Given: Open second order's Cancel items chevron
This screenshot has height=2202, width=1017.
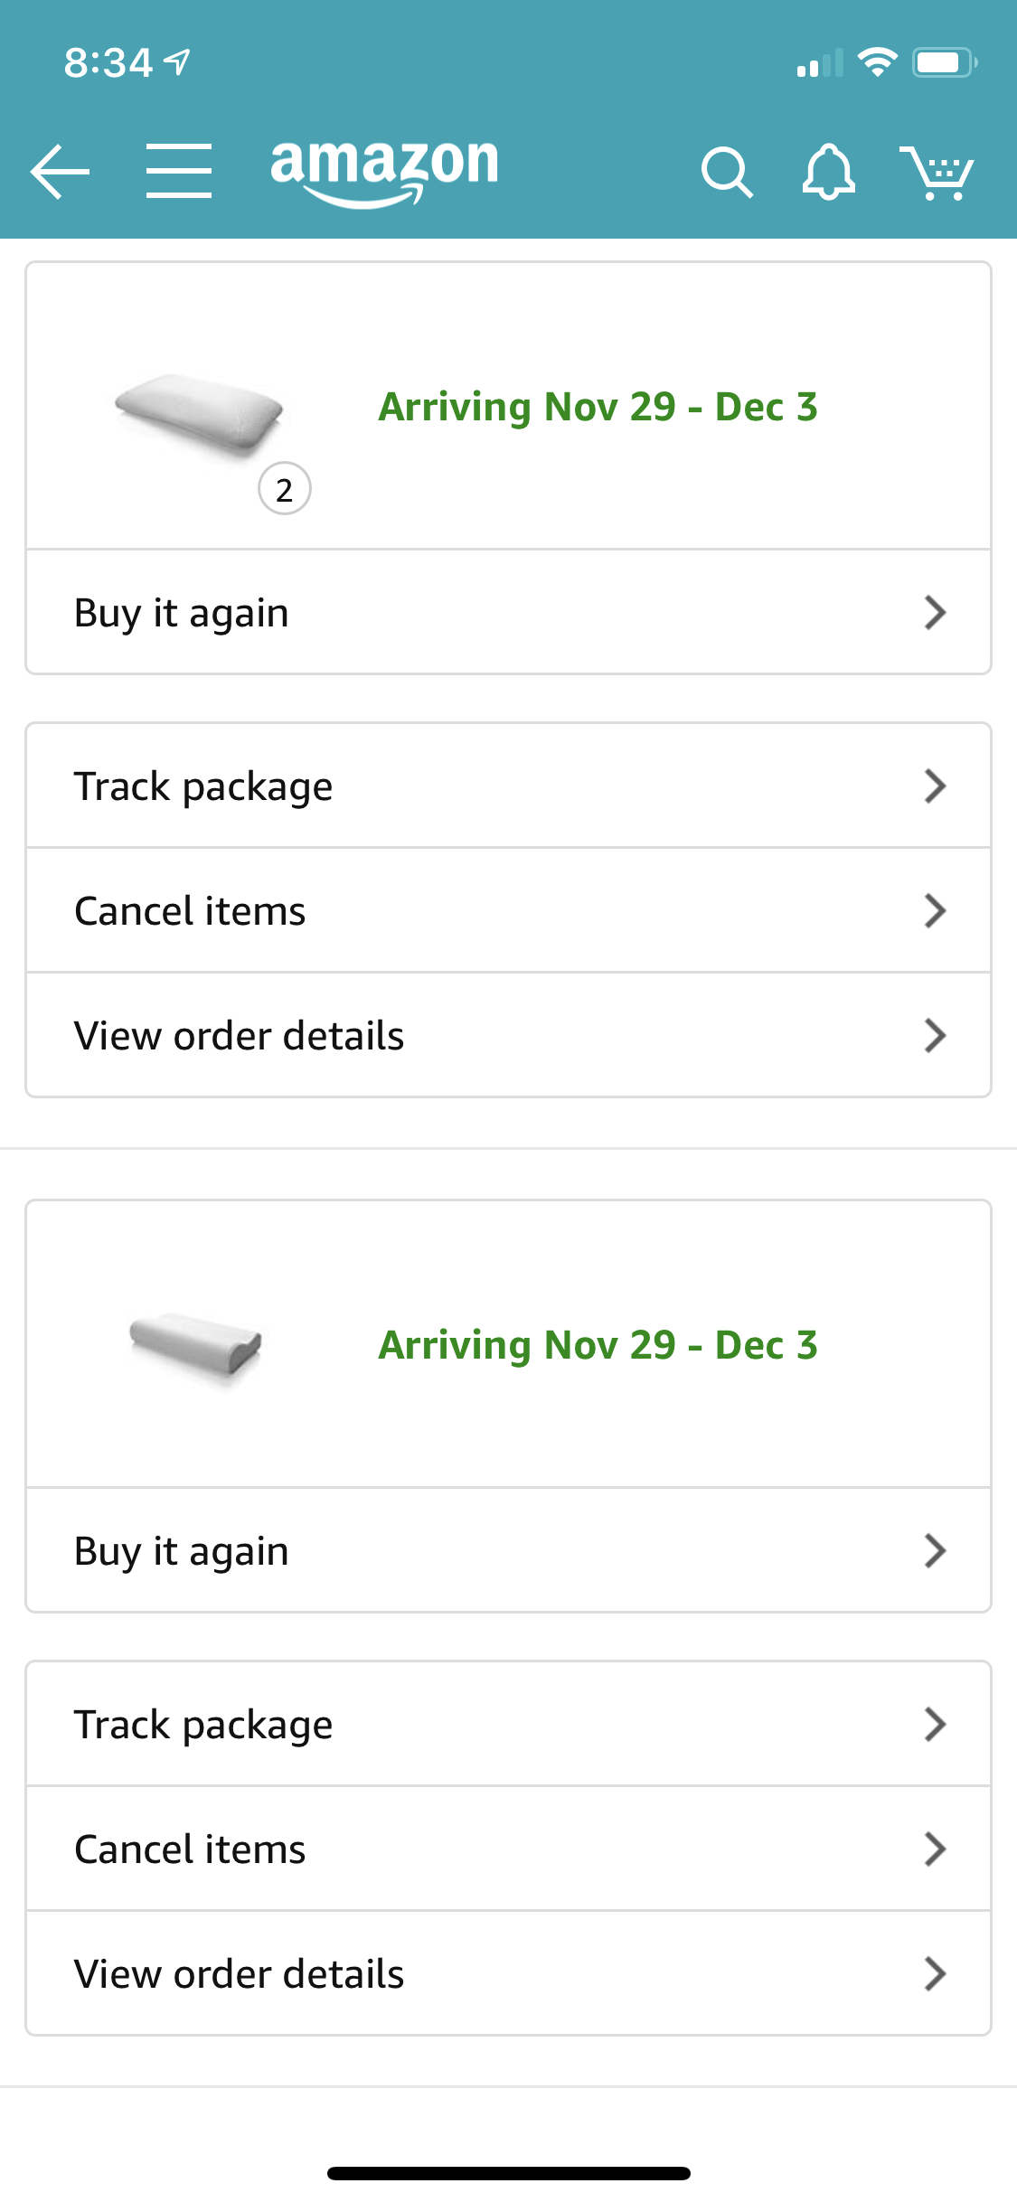Looking at the screenshot, I should (935, 1849).
